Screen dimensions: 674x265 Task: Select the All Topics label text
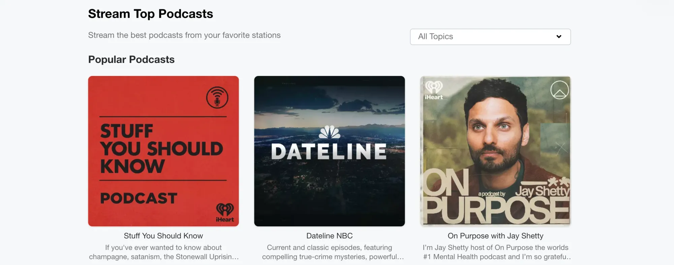(x=435, y=37)
